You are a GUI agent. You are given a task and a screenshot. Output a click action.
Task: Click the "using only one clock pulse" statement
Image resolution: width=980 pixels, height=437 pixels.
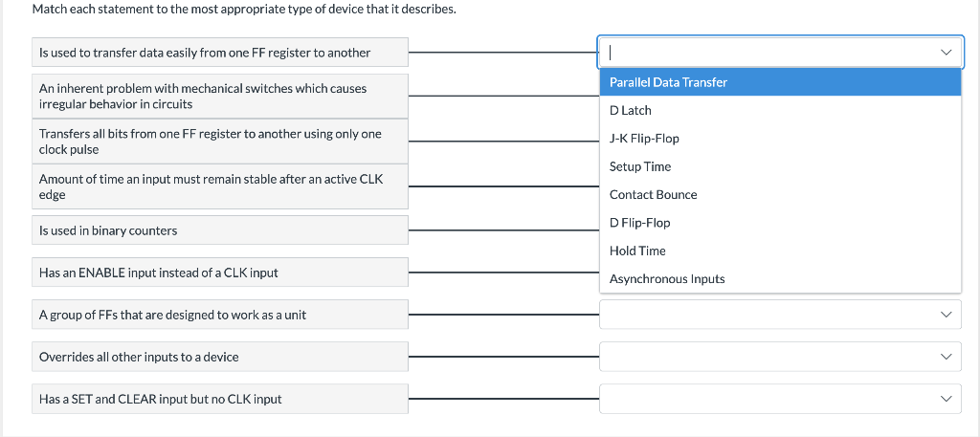220,142
